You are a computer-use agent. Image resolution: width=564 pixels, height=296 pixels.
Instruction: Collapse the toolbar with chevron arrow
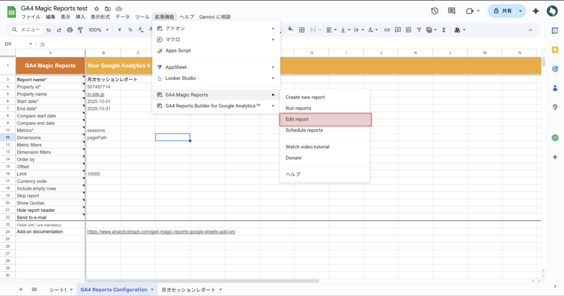coord(530,30)
